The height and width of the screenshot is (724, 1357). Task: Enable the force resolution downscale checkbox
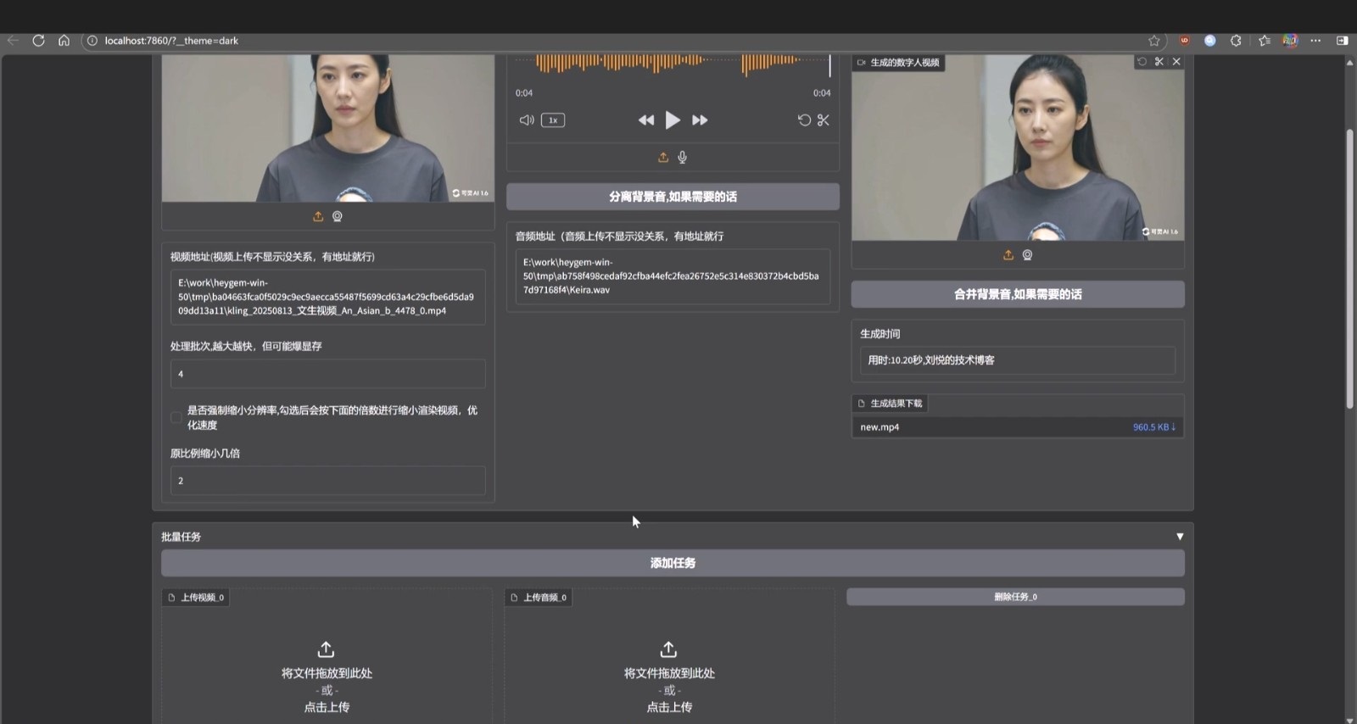pyautogui.click(x=176, y=417)
